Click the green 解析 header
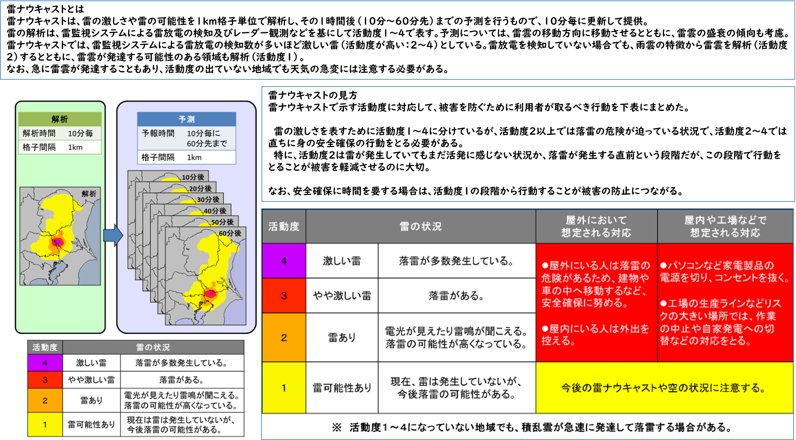Image resolution: width=796 pixels, height=440 pixels. click(60, 119)
